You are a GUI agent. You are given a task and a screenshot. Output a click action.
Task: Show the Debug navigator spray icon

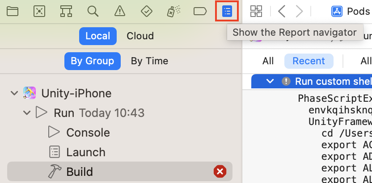(x=173, y=11)
